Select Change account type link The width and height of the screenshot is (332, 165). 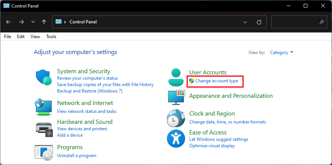[x=217, y=81]
